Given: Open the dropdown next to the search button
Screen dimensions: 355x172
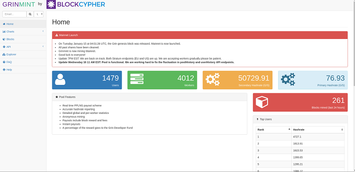Looking at the screenshot, I should click(39, 14).
